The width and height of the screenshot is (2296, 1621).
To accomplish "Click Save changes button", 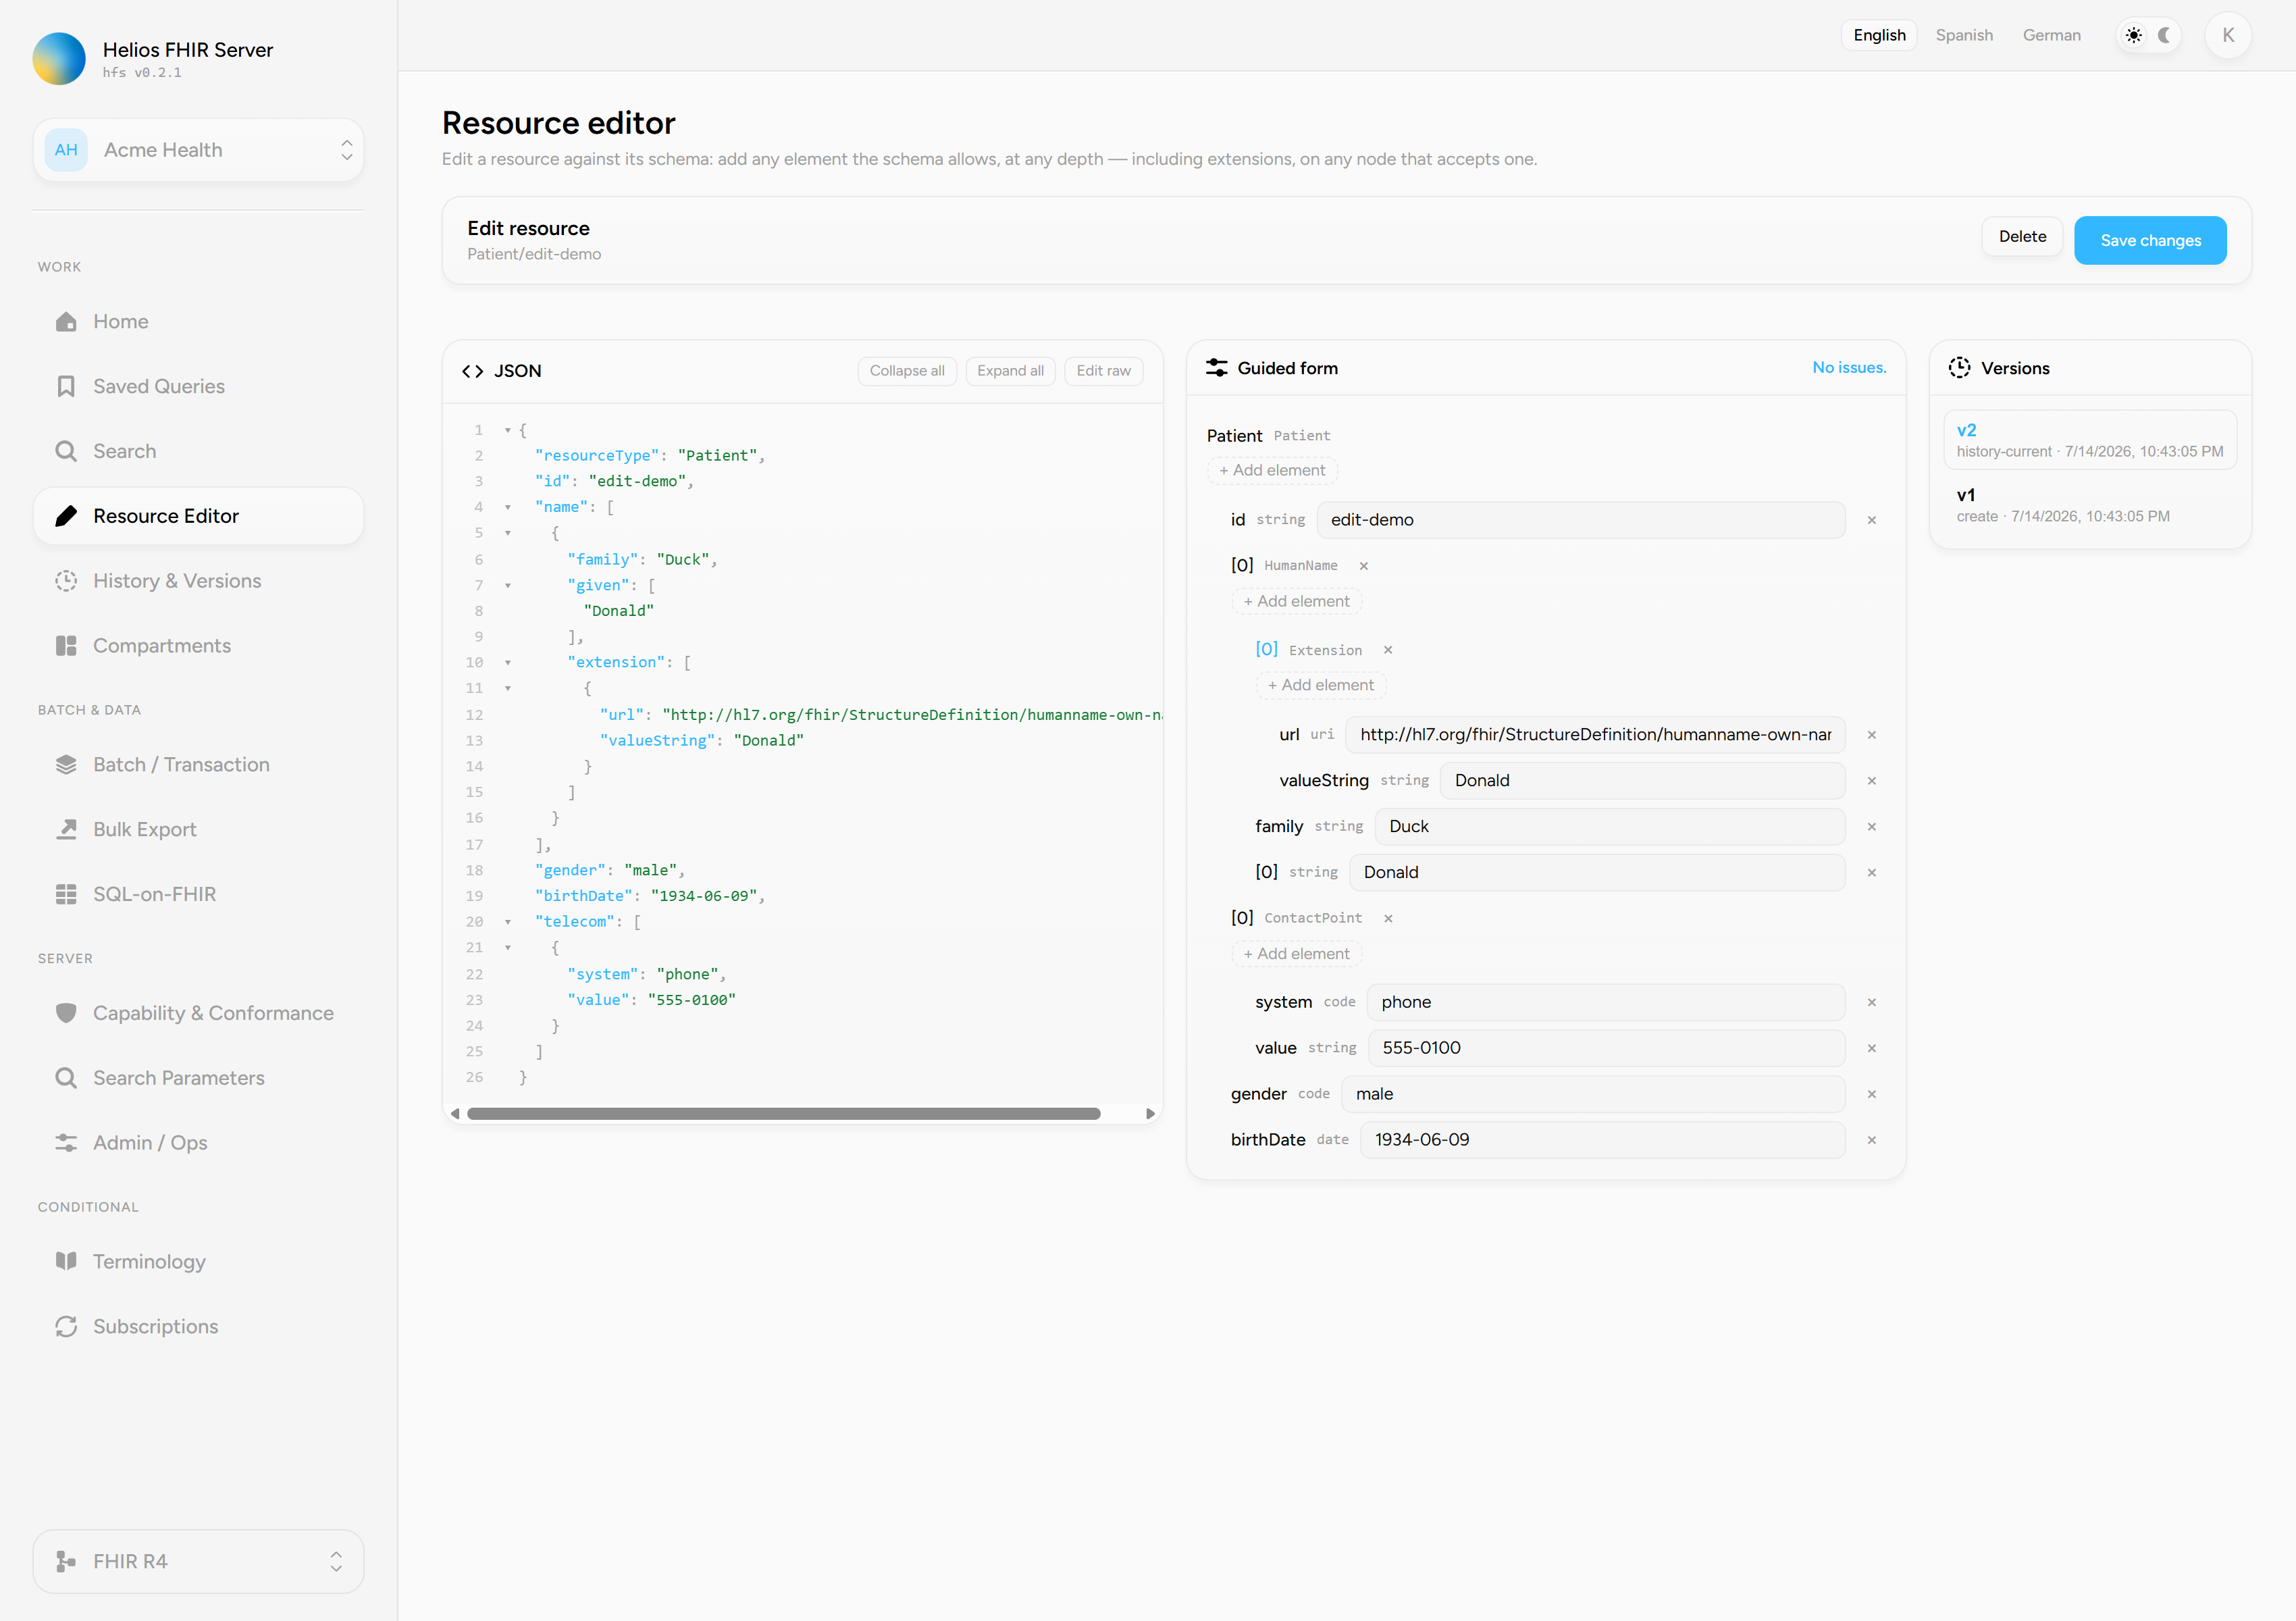I will tap(2150, 240).
